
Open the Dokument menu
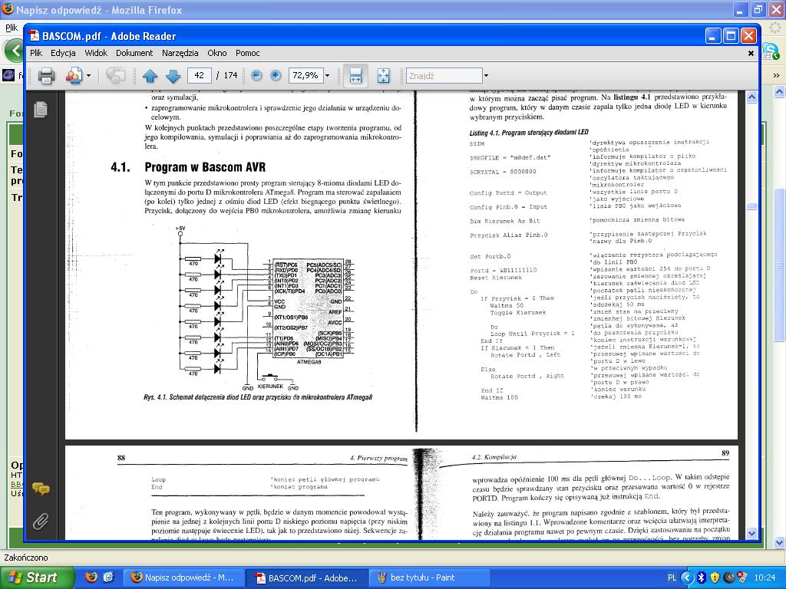tap(134, 53)
